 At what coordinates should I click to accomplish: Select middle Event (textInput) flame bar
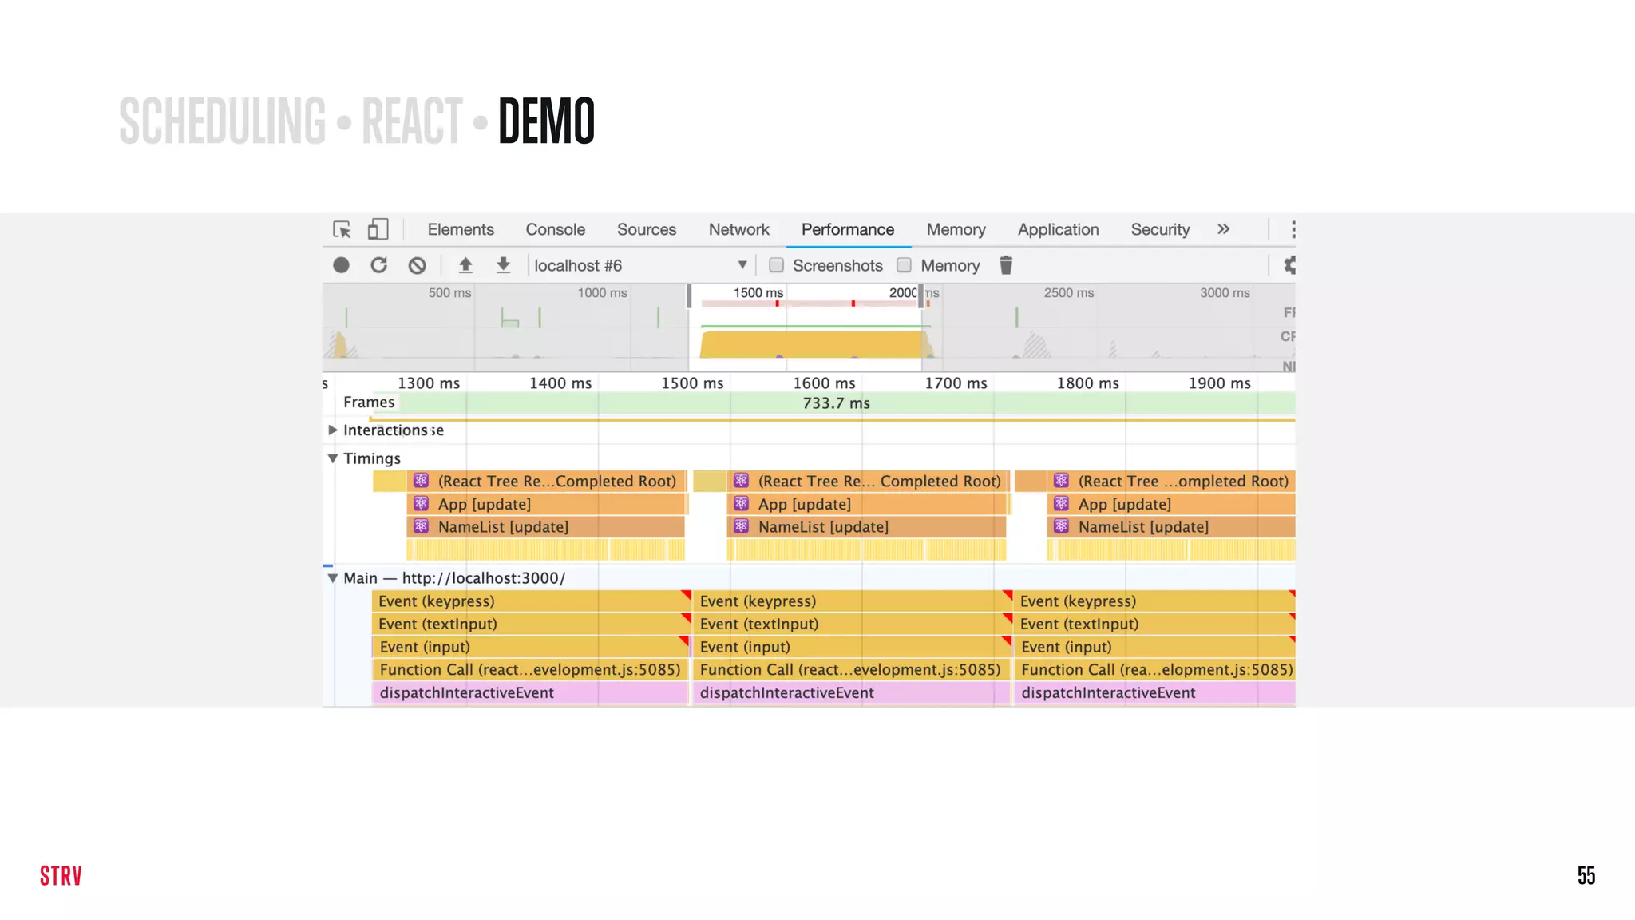(x=853, y=624)
